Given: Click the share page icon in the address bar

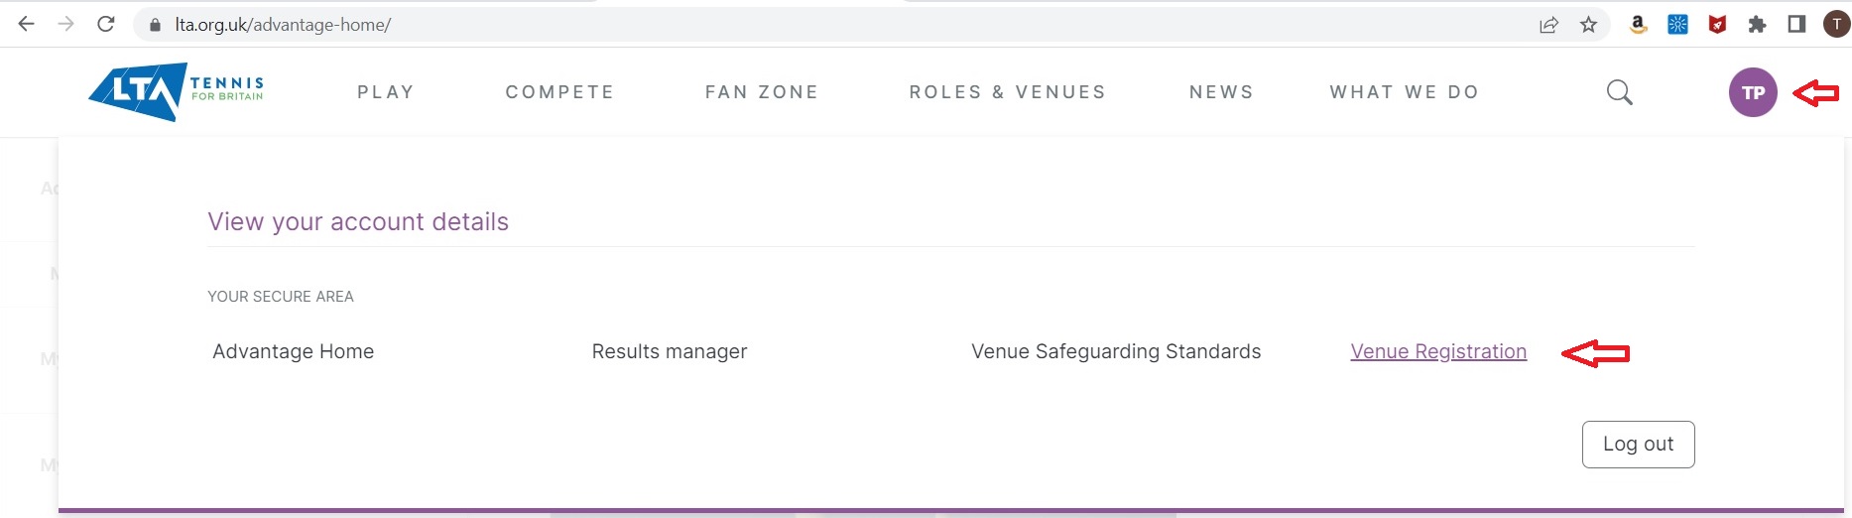Looking at the screenshot, I should 1548,25.
